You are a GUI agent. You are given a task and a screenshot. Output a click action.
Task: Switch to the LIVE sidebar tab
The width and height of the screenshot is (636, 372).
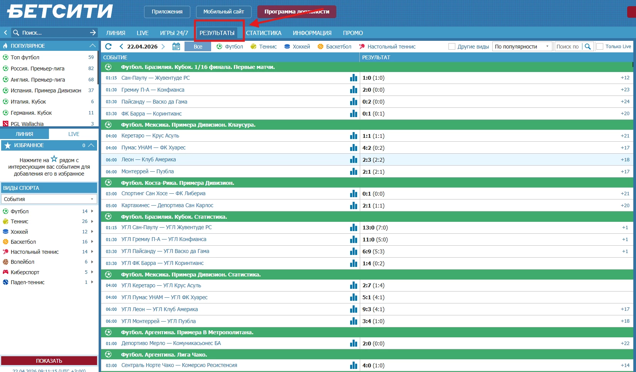[74, 134]
